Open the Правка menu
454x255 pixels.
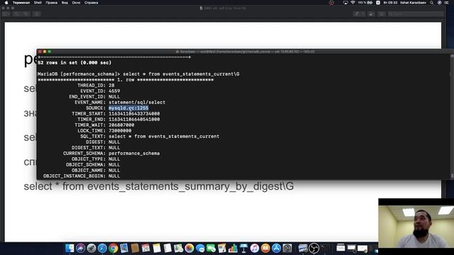(x=52, y=3)
